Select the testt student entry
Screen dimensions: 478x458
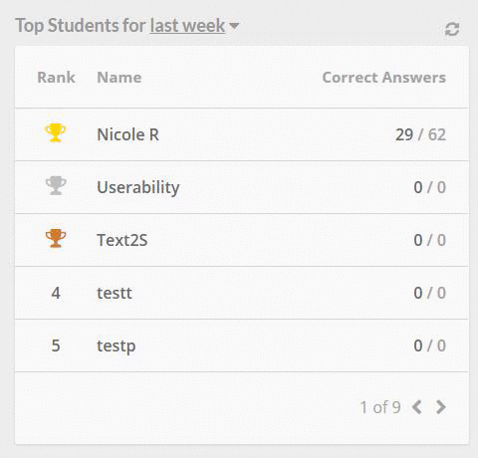click(x=115, y=293)
